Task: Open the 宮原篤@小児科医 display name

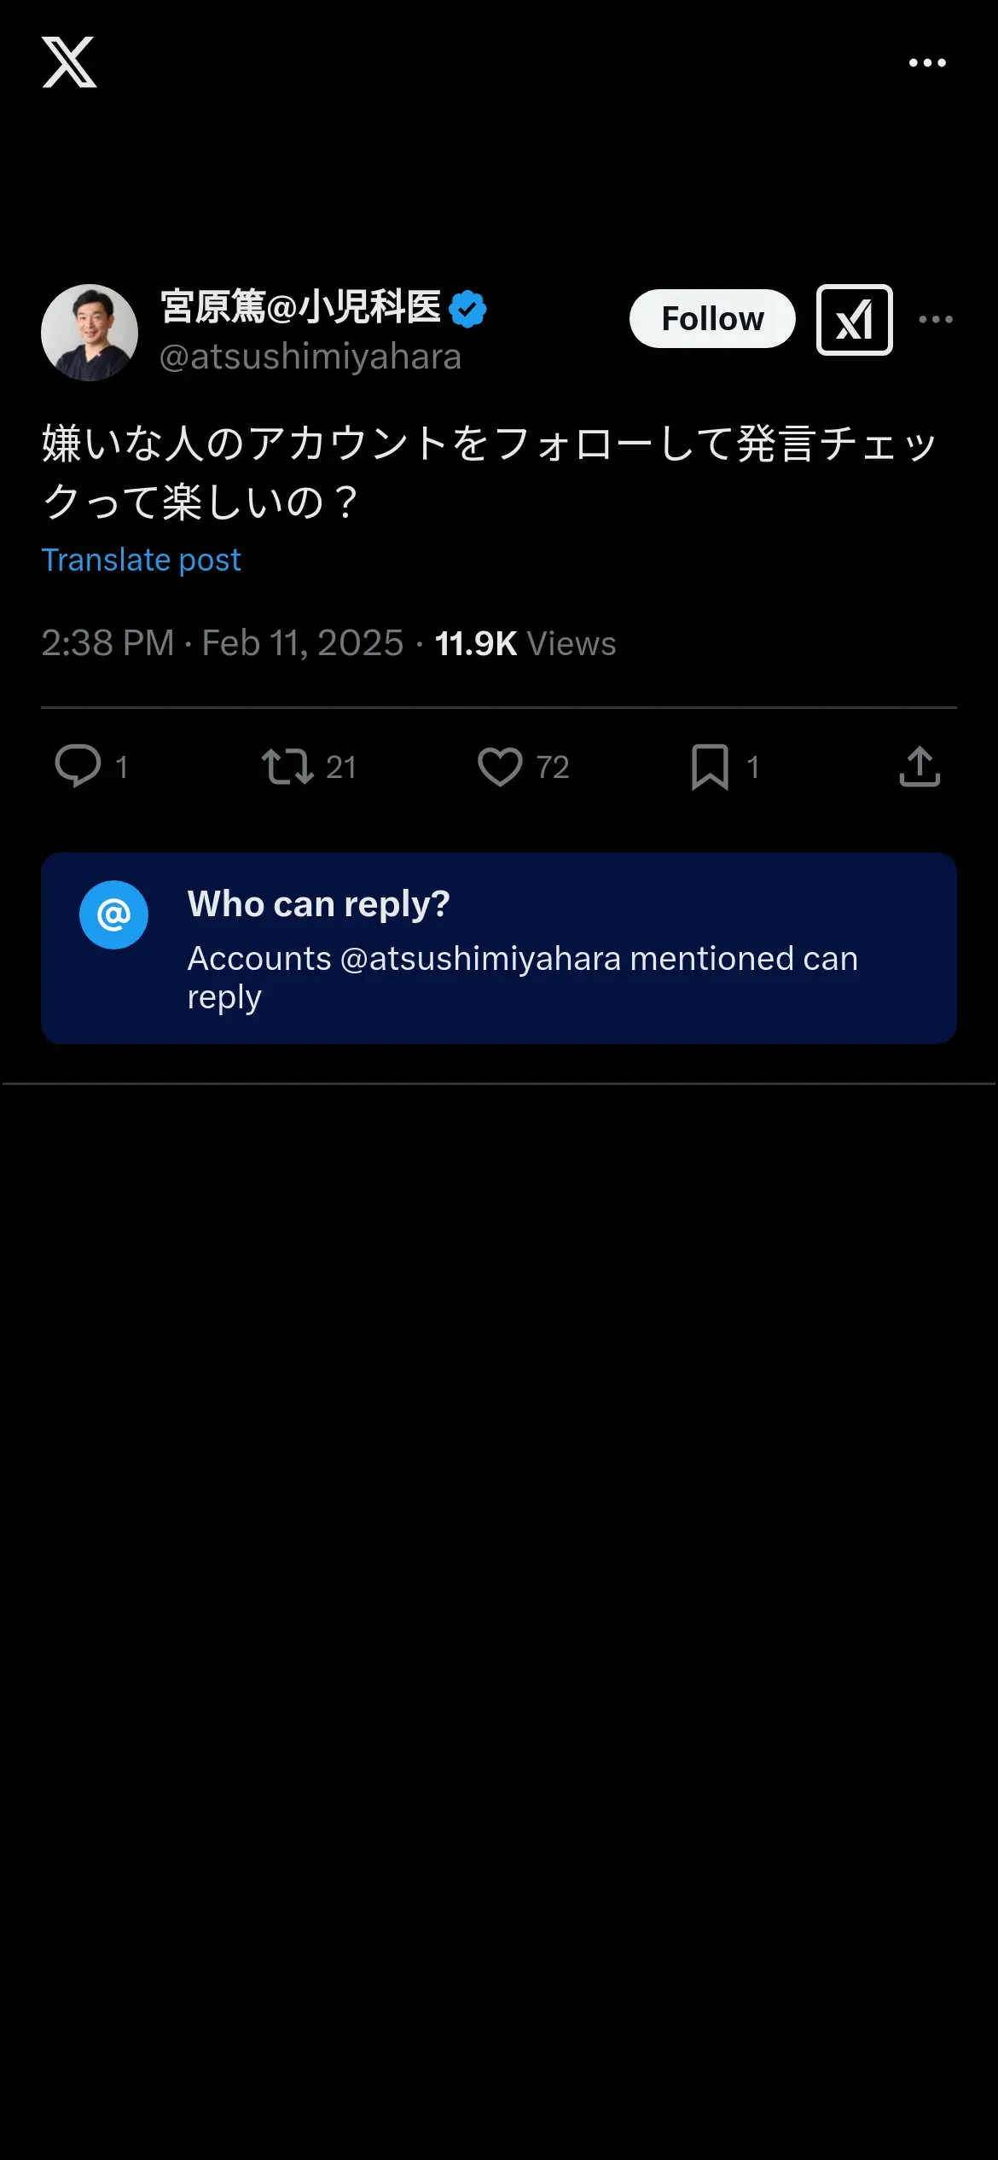Action: pos(301,307)
